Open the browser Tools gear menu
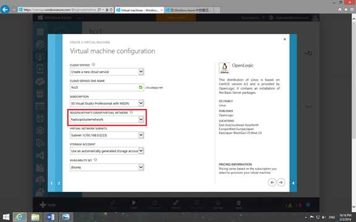The image size is (356, 222). [x=352, y=9]
